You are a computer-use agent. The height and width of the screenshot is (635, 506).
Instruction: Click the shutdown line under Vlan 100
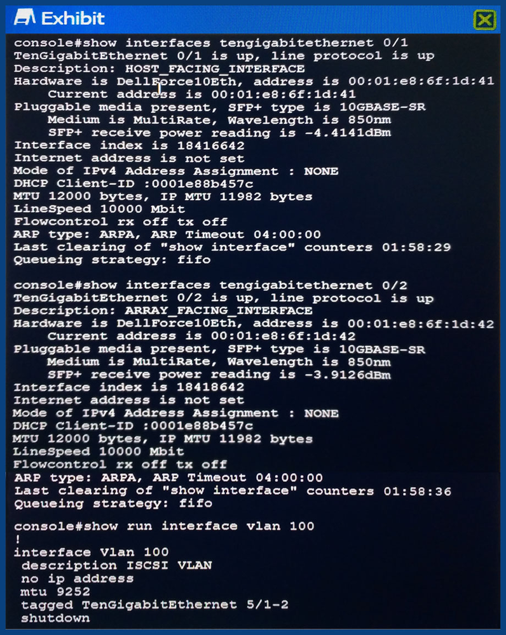coord(55,618)
